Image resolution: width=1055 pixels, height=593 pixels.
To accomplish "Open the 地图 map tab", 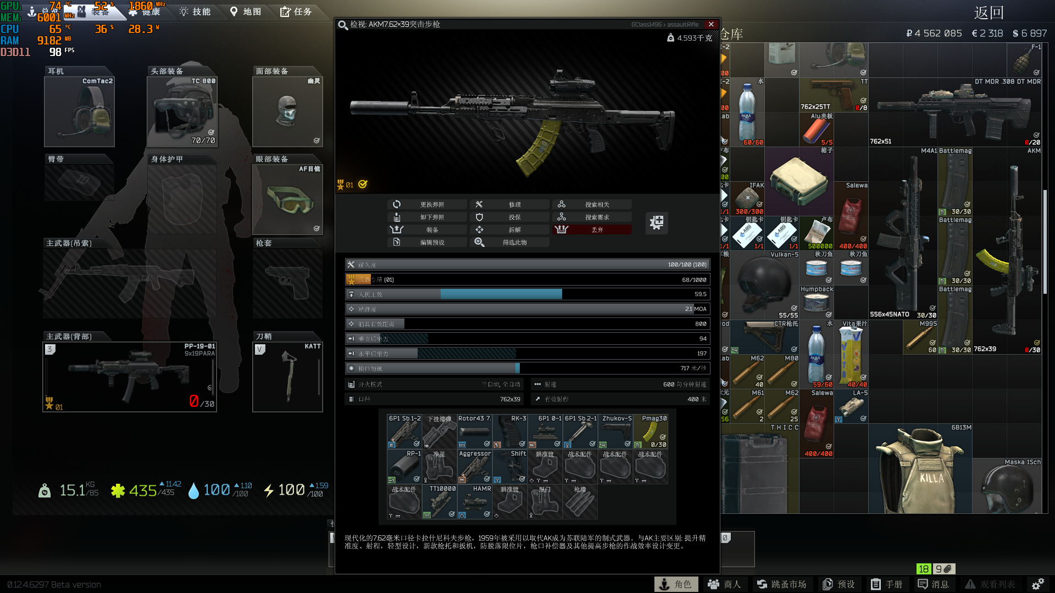I will pos(246,12).
